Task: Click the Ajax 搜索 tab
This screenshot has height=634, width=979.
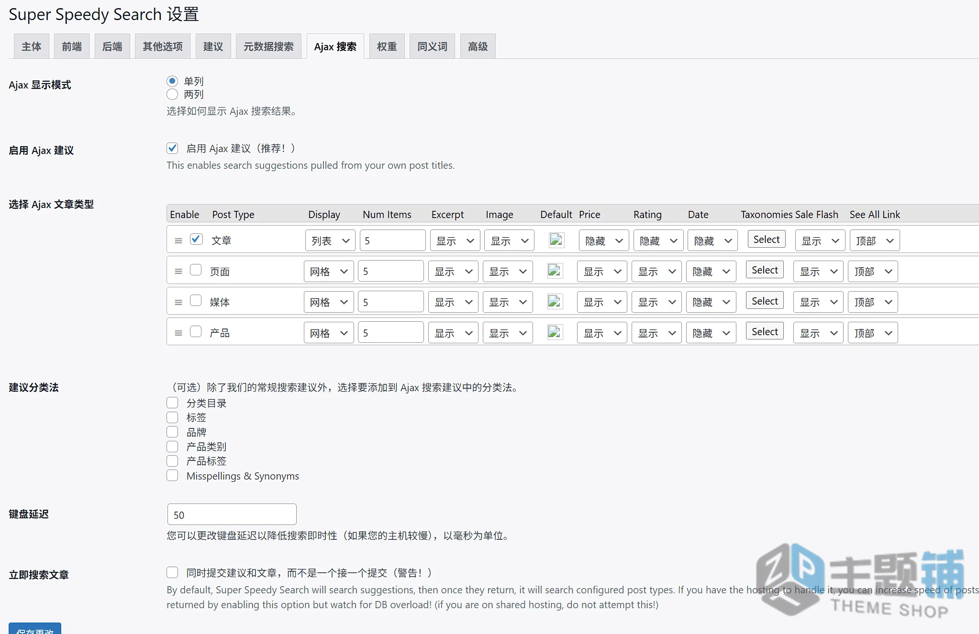Action: pos(335,46)
